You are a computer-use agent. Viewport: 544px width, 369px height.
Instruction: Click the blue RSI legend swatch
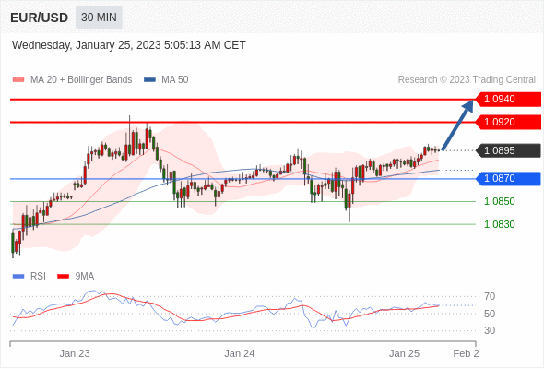click(18, 277)
